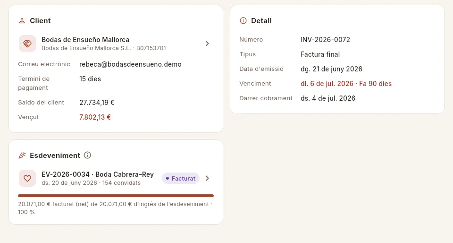The width and height of the screenshot is (453, 243).
Task: Click the 'Saldo del client' label
Action: pos(41,103)
